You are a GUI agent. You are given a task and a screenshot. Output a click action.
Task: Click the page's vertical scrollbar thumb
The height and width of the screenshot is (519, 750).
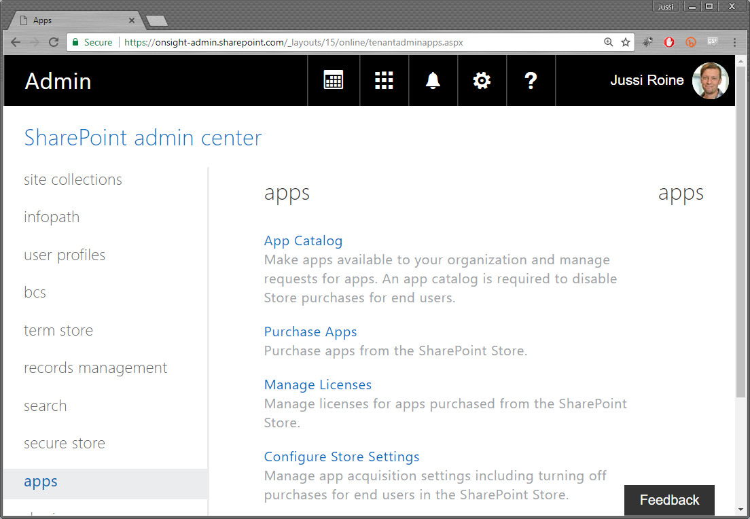[740, 232]
